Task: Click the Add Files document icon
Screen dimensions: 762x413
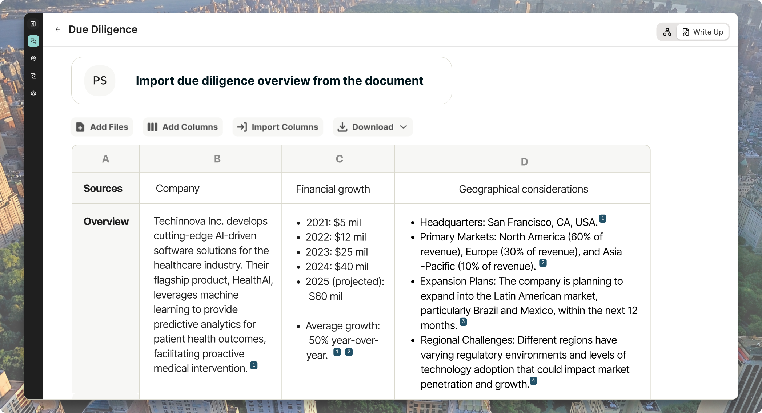Action: click(79, 127)
